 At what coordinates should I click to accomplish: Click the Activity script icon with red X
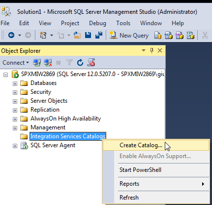[91, 62]
